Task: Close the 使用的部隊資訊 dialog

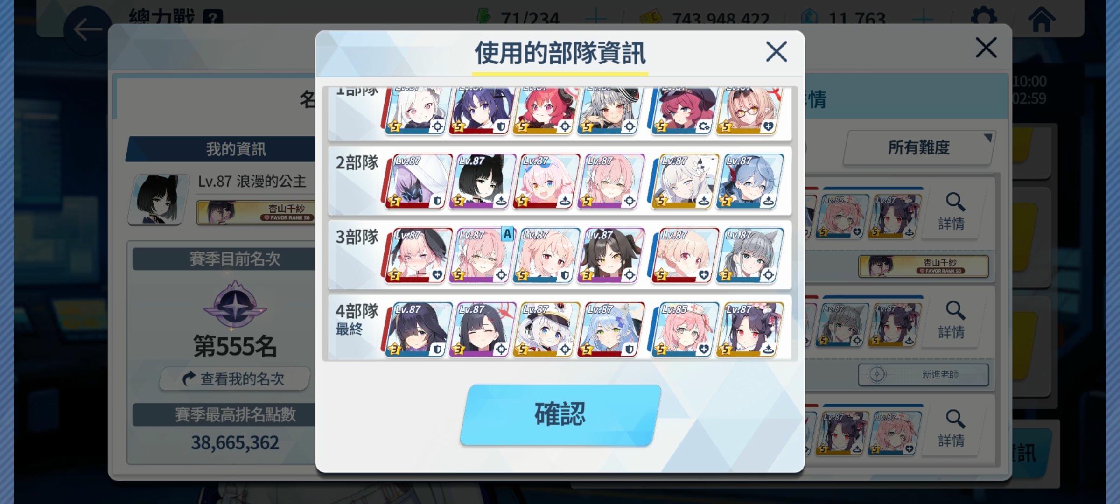Action: point(777,51)
